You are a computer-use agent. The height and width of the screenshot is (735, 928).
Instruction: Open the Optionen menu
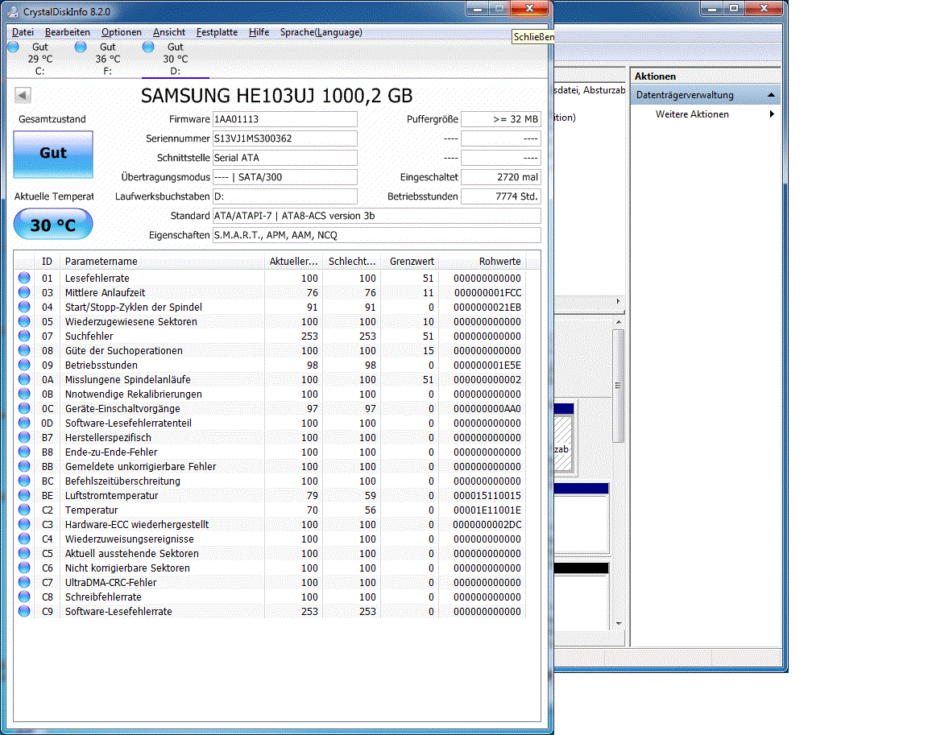[122, 32]
